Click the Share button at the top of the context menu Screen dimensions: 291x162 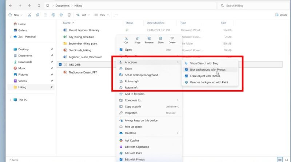160,40
